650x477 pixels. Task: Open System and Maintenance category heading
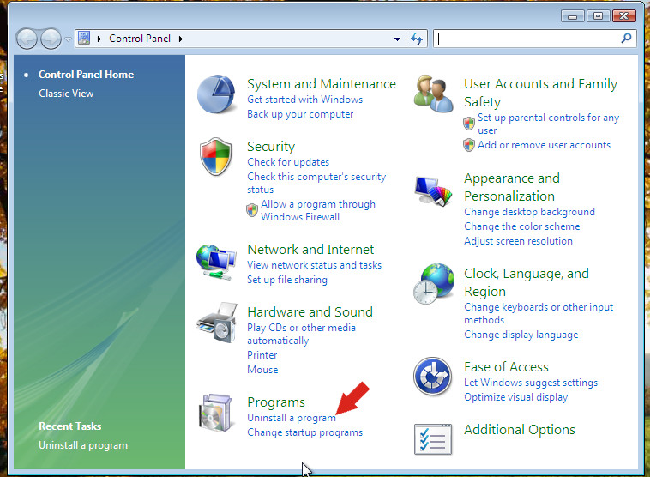pyautogui.click(x=322, y=84)
